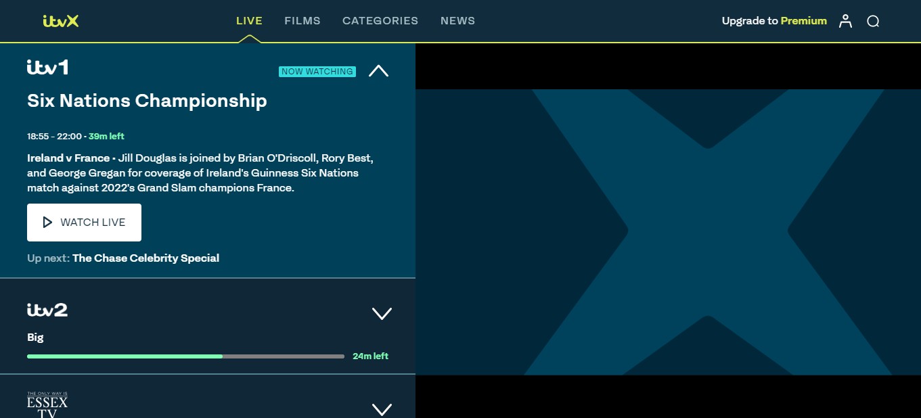Screen dimensions: 921x418
Task: Click the WATCH LIVE button
Action: click(84, 223)
